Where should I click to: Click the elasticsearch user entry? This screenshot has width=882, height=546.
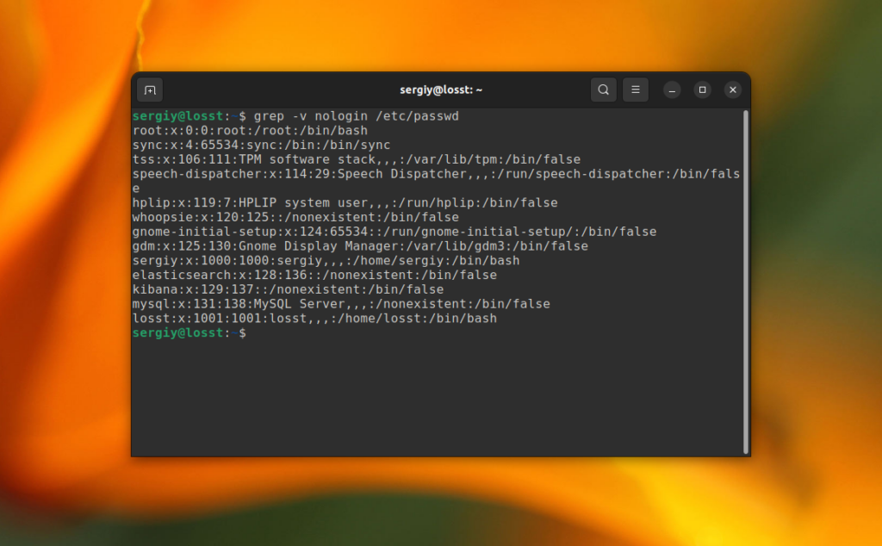[314, 276]
